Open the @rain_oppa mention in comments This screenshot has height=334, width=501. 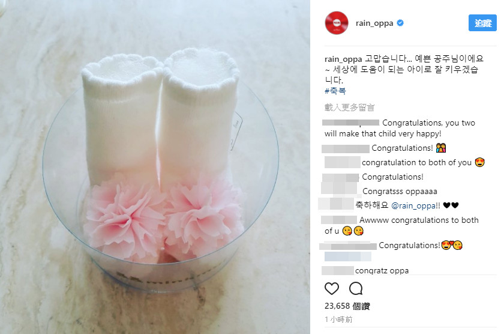pyautogui.click(x=413, y=205)
